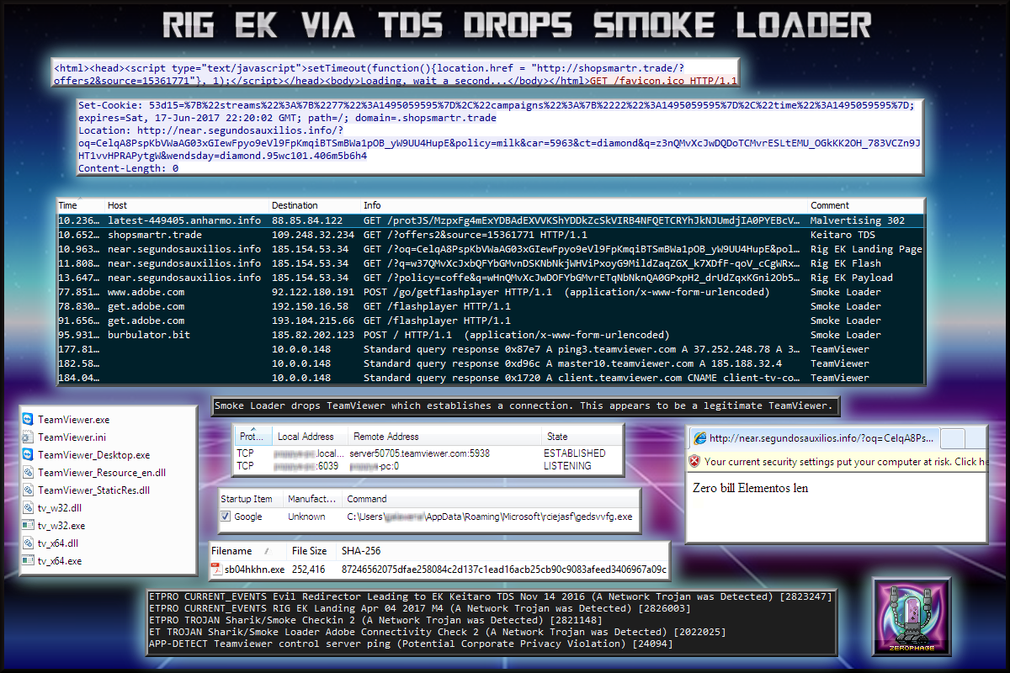Open the blank new tab button
The width and height of the screenshot is (1010, 673).
tap(952, 438)
